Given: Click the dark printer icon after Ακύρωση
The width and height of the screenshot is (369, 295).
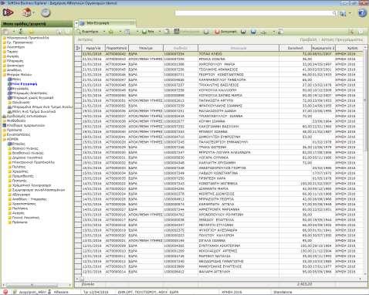Looking at the screenshot, I should (243, 32).
